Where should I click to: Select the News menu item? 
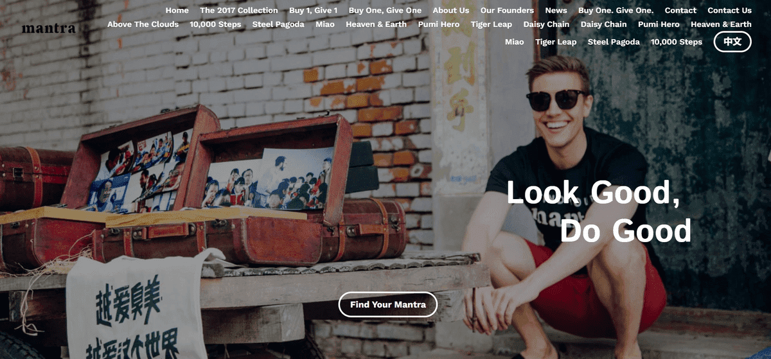556,10
